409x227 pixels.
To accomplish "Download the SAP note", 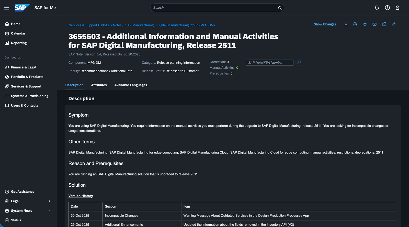I will coord(346,24).
